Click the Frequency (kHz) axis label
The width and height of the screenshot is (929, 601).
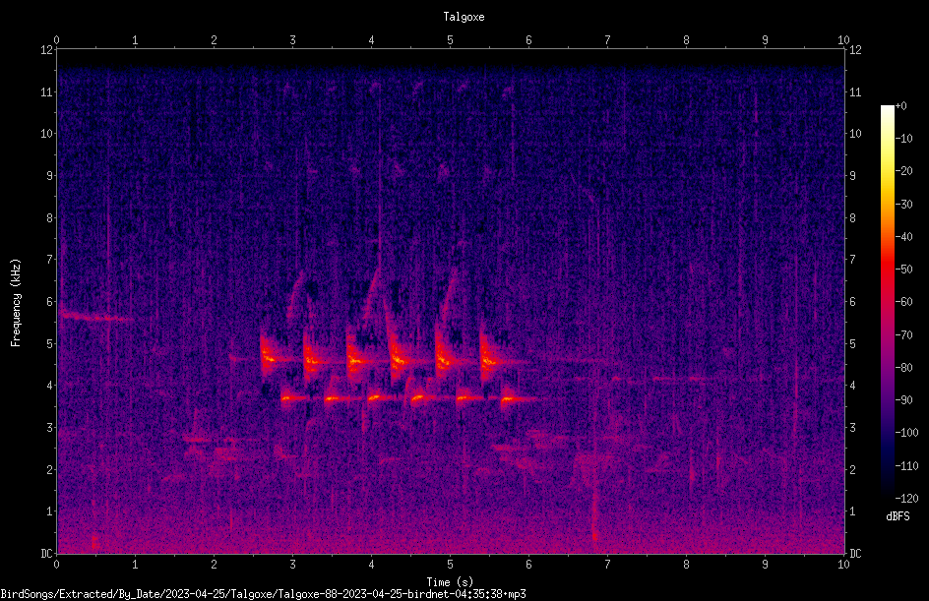(16, 302)
